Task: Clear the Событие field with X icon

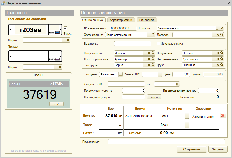Action: tap(222, 28)
